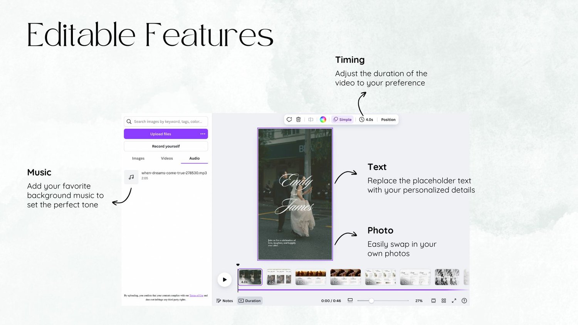The width and height of the screenshot is (578, 325).
Task: Select the Audio tab
Action: (194, 158)
